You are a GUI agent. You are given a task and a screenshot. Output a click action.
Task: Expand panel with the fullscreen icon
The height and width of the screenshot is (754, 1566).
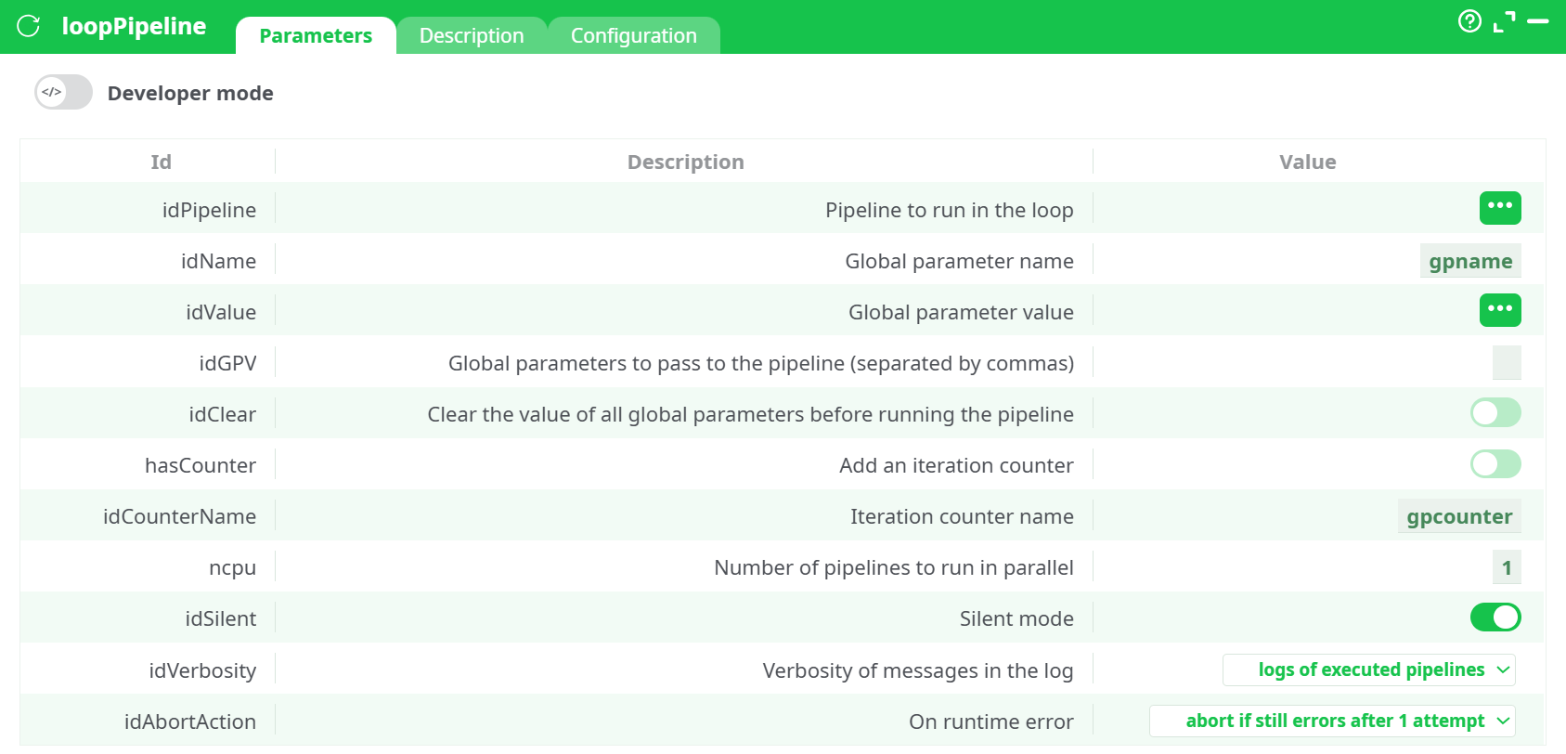pyautogui.click(x=1504, y=21)
